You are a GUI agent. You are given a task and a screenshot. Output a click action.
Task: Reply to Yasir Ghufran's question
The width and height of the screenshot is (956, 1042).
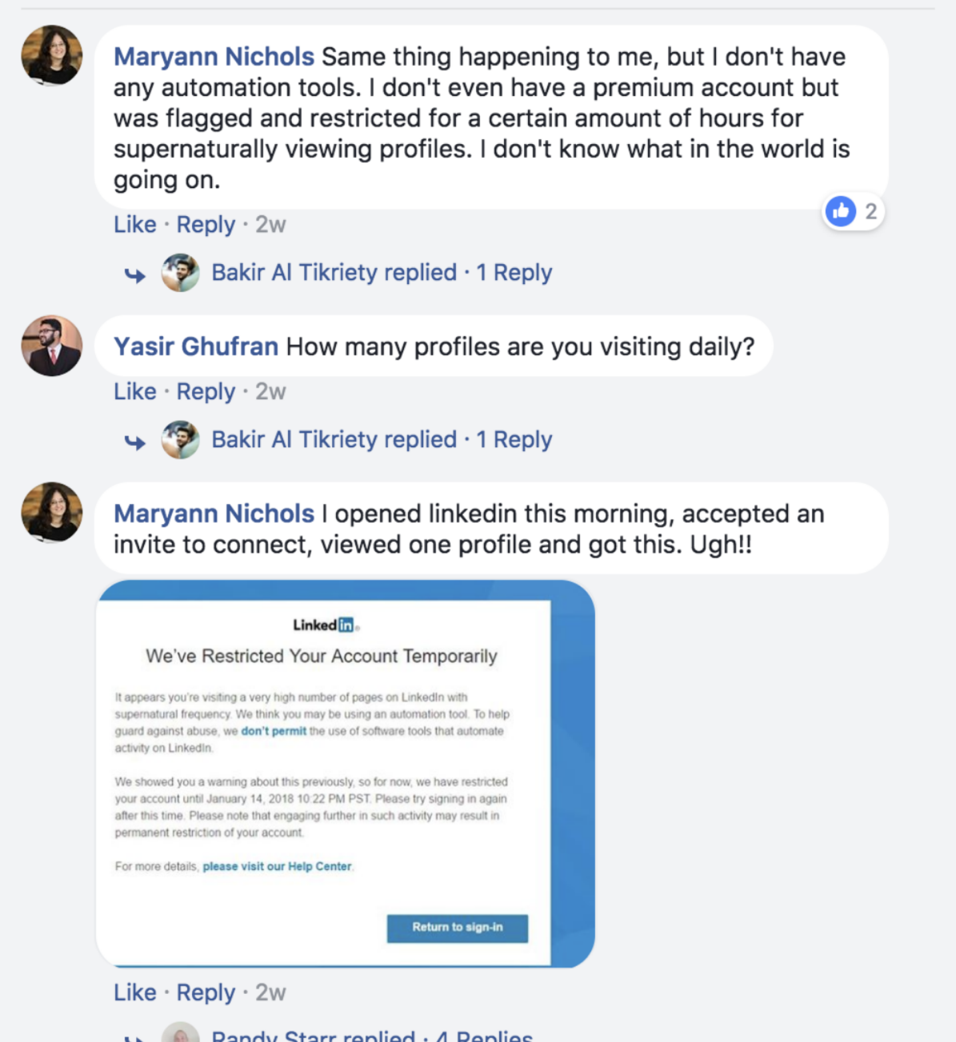[205, 392]
